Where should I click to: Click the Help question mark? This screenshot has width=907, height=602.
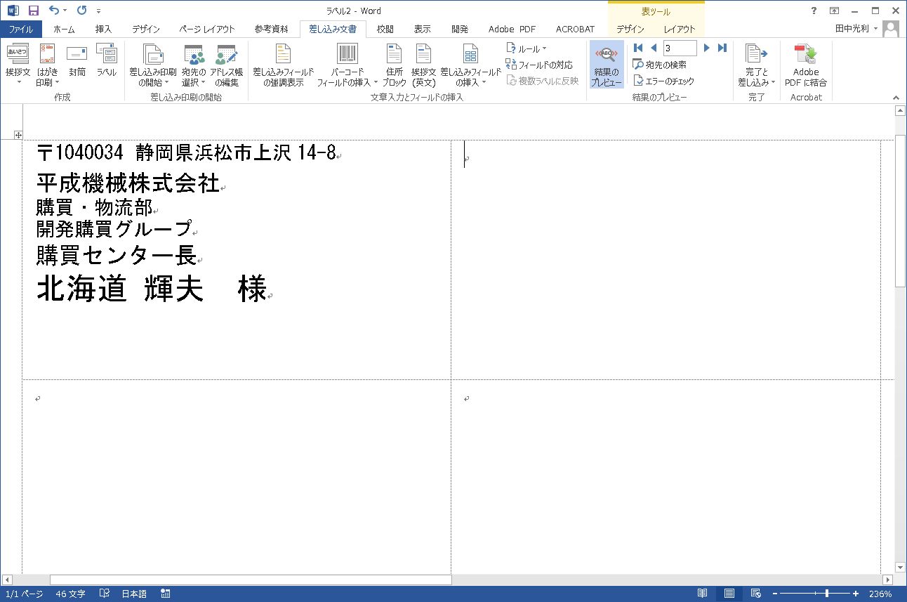[x=814, y=11]
